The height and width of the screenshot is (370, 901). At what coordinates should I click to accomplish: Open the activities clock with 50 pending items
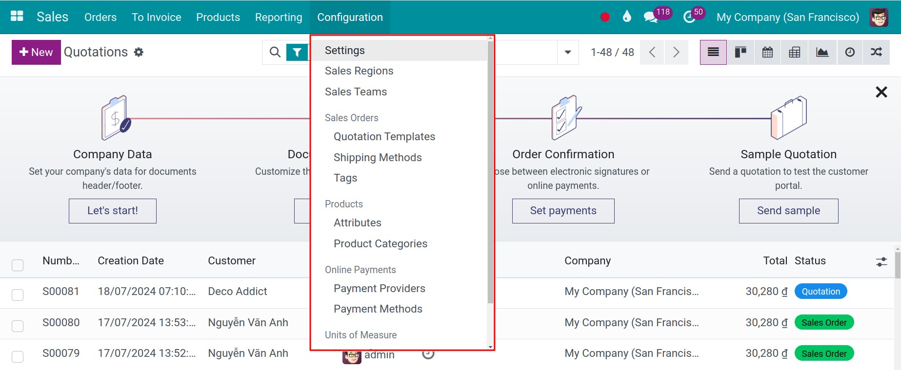click(689, 17)
